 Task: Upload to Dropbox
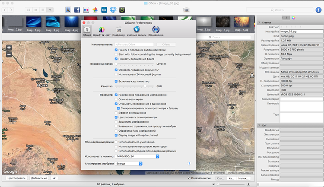(113, 10)
